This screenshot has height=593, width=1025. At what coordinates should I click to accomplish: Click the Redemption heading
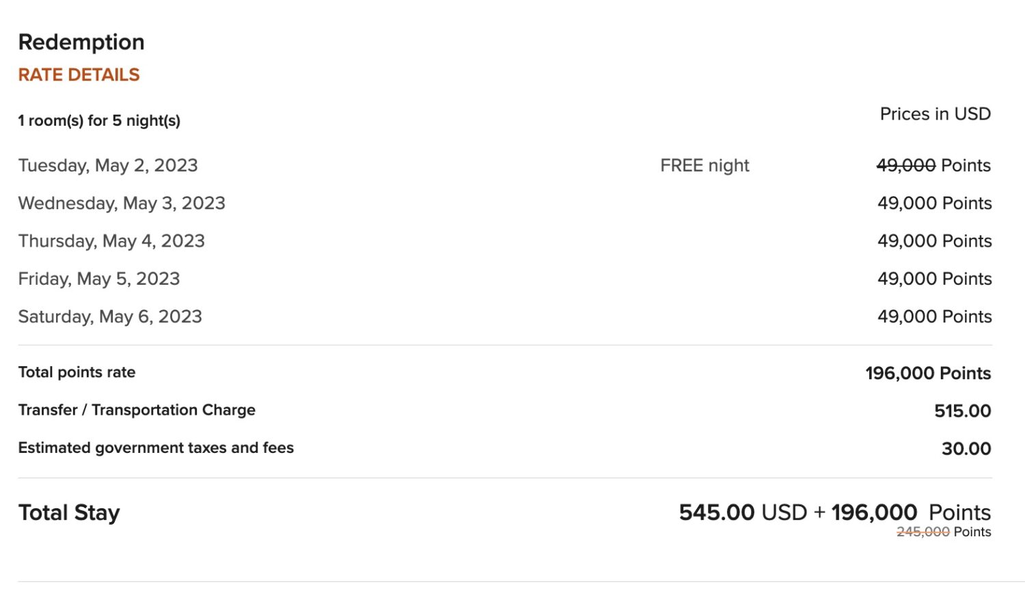[81, 42]
